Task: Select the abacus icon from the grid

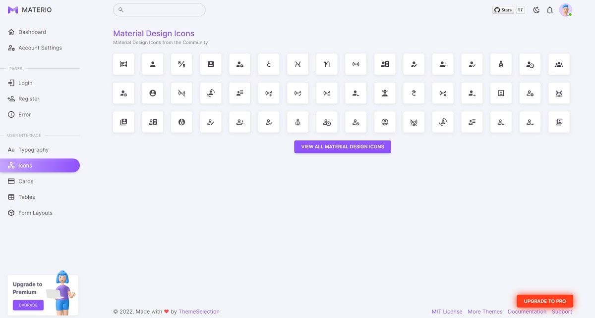Action: (x=123, y=64)
